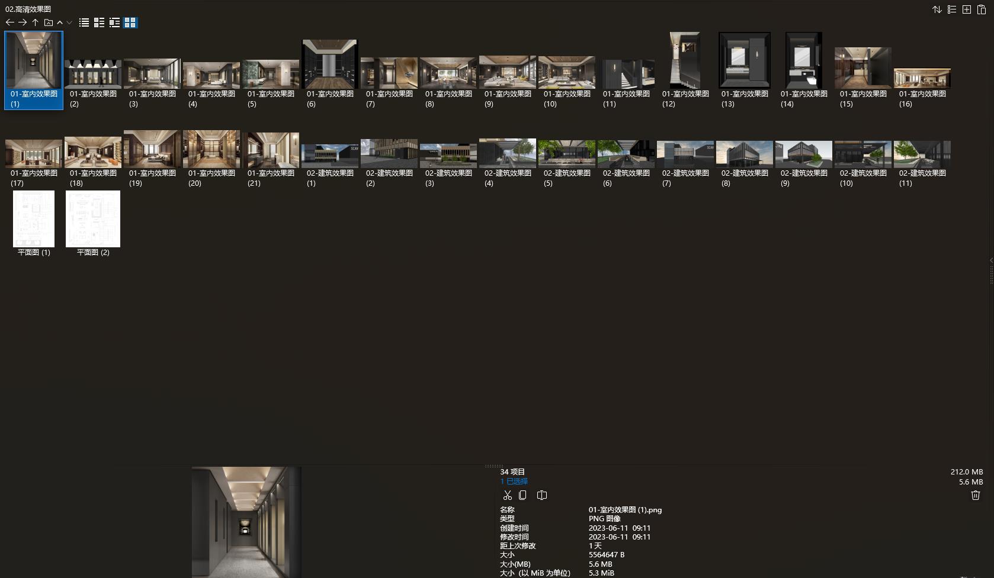The image size is (994, 578).
Task: Click the paste clipboard icon
Action: pyautogui.click(x=982, y=9)
